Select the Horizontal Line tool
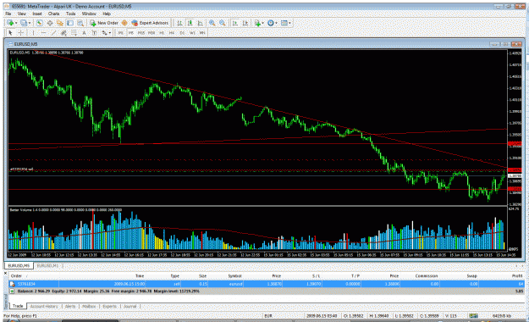This screenshot has width=529, height=322. tap(43, 33)
